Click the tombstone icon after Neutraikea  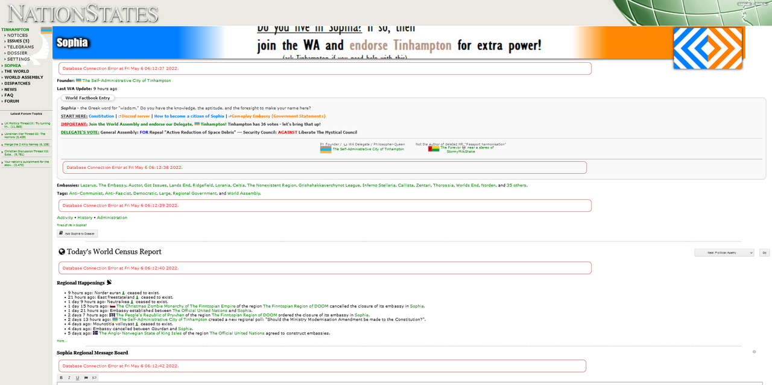tap(132, 302)
